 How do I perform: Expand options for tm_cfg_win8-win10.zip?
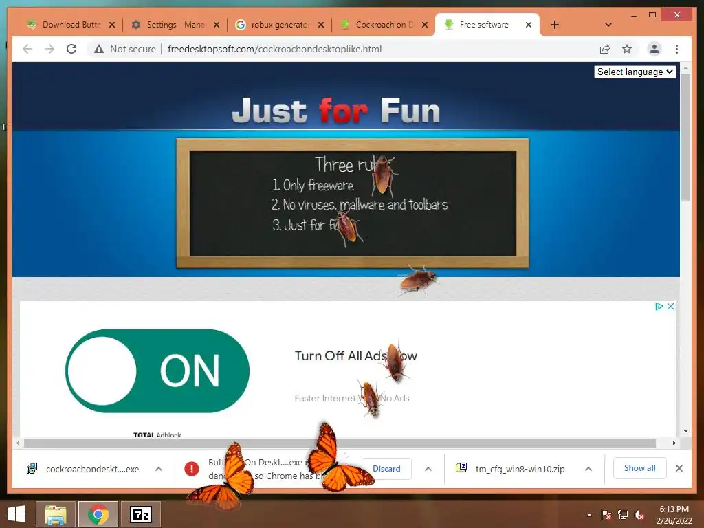point(588,469)
